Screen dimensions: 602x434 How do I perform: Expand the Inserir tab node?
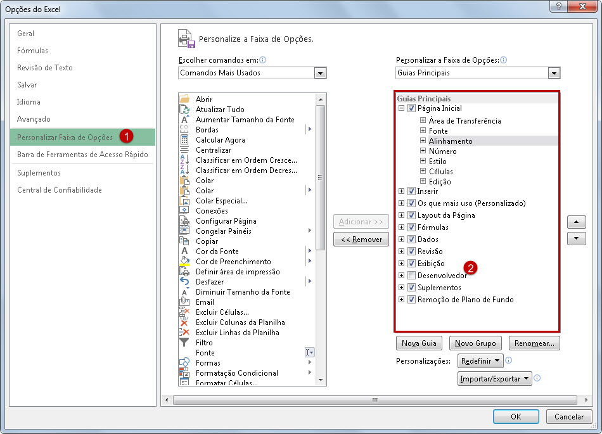coord(401,191)
